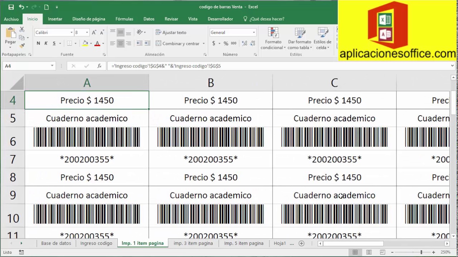Click the formula bar text
The height and width of the screenshot is (257, 458).
[x=166, y=66]
